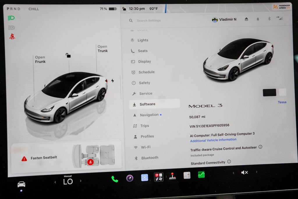This screenshot has width=298, height=199.
Task: Tap the unlock padlock above the car
Action: pyautogui.click(x=68, y=55)
